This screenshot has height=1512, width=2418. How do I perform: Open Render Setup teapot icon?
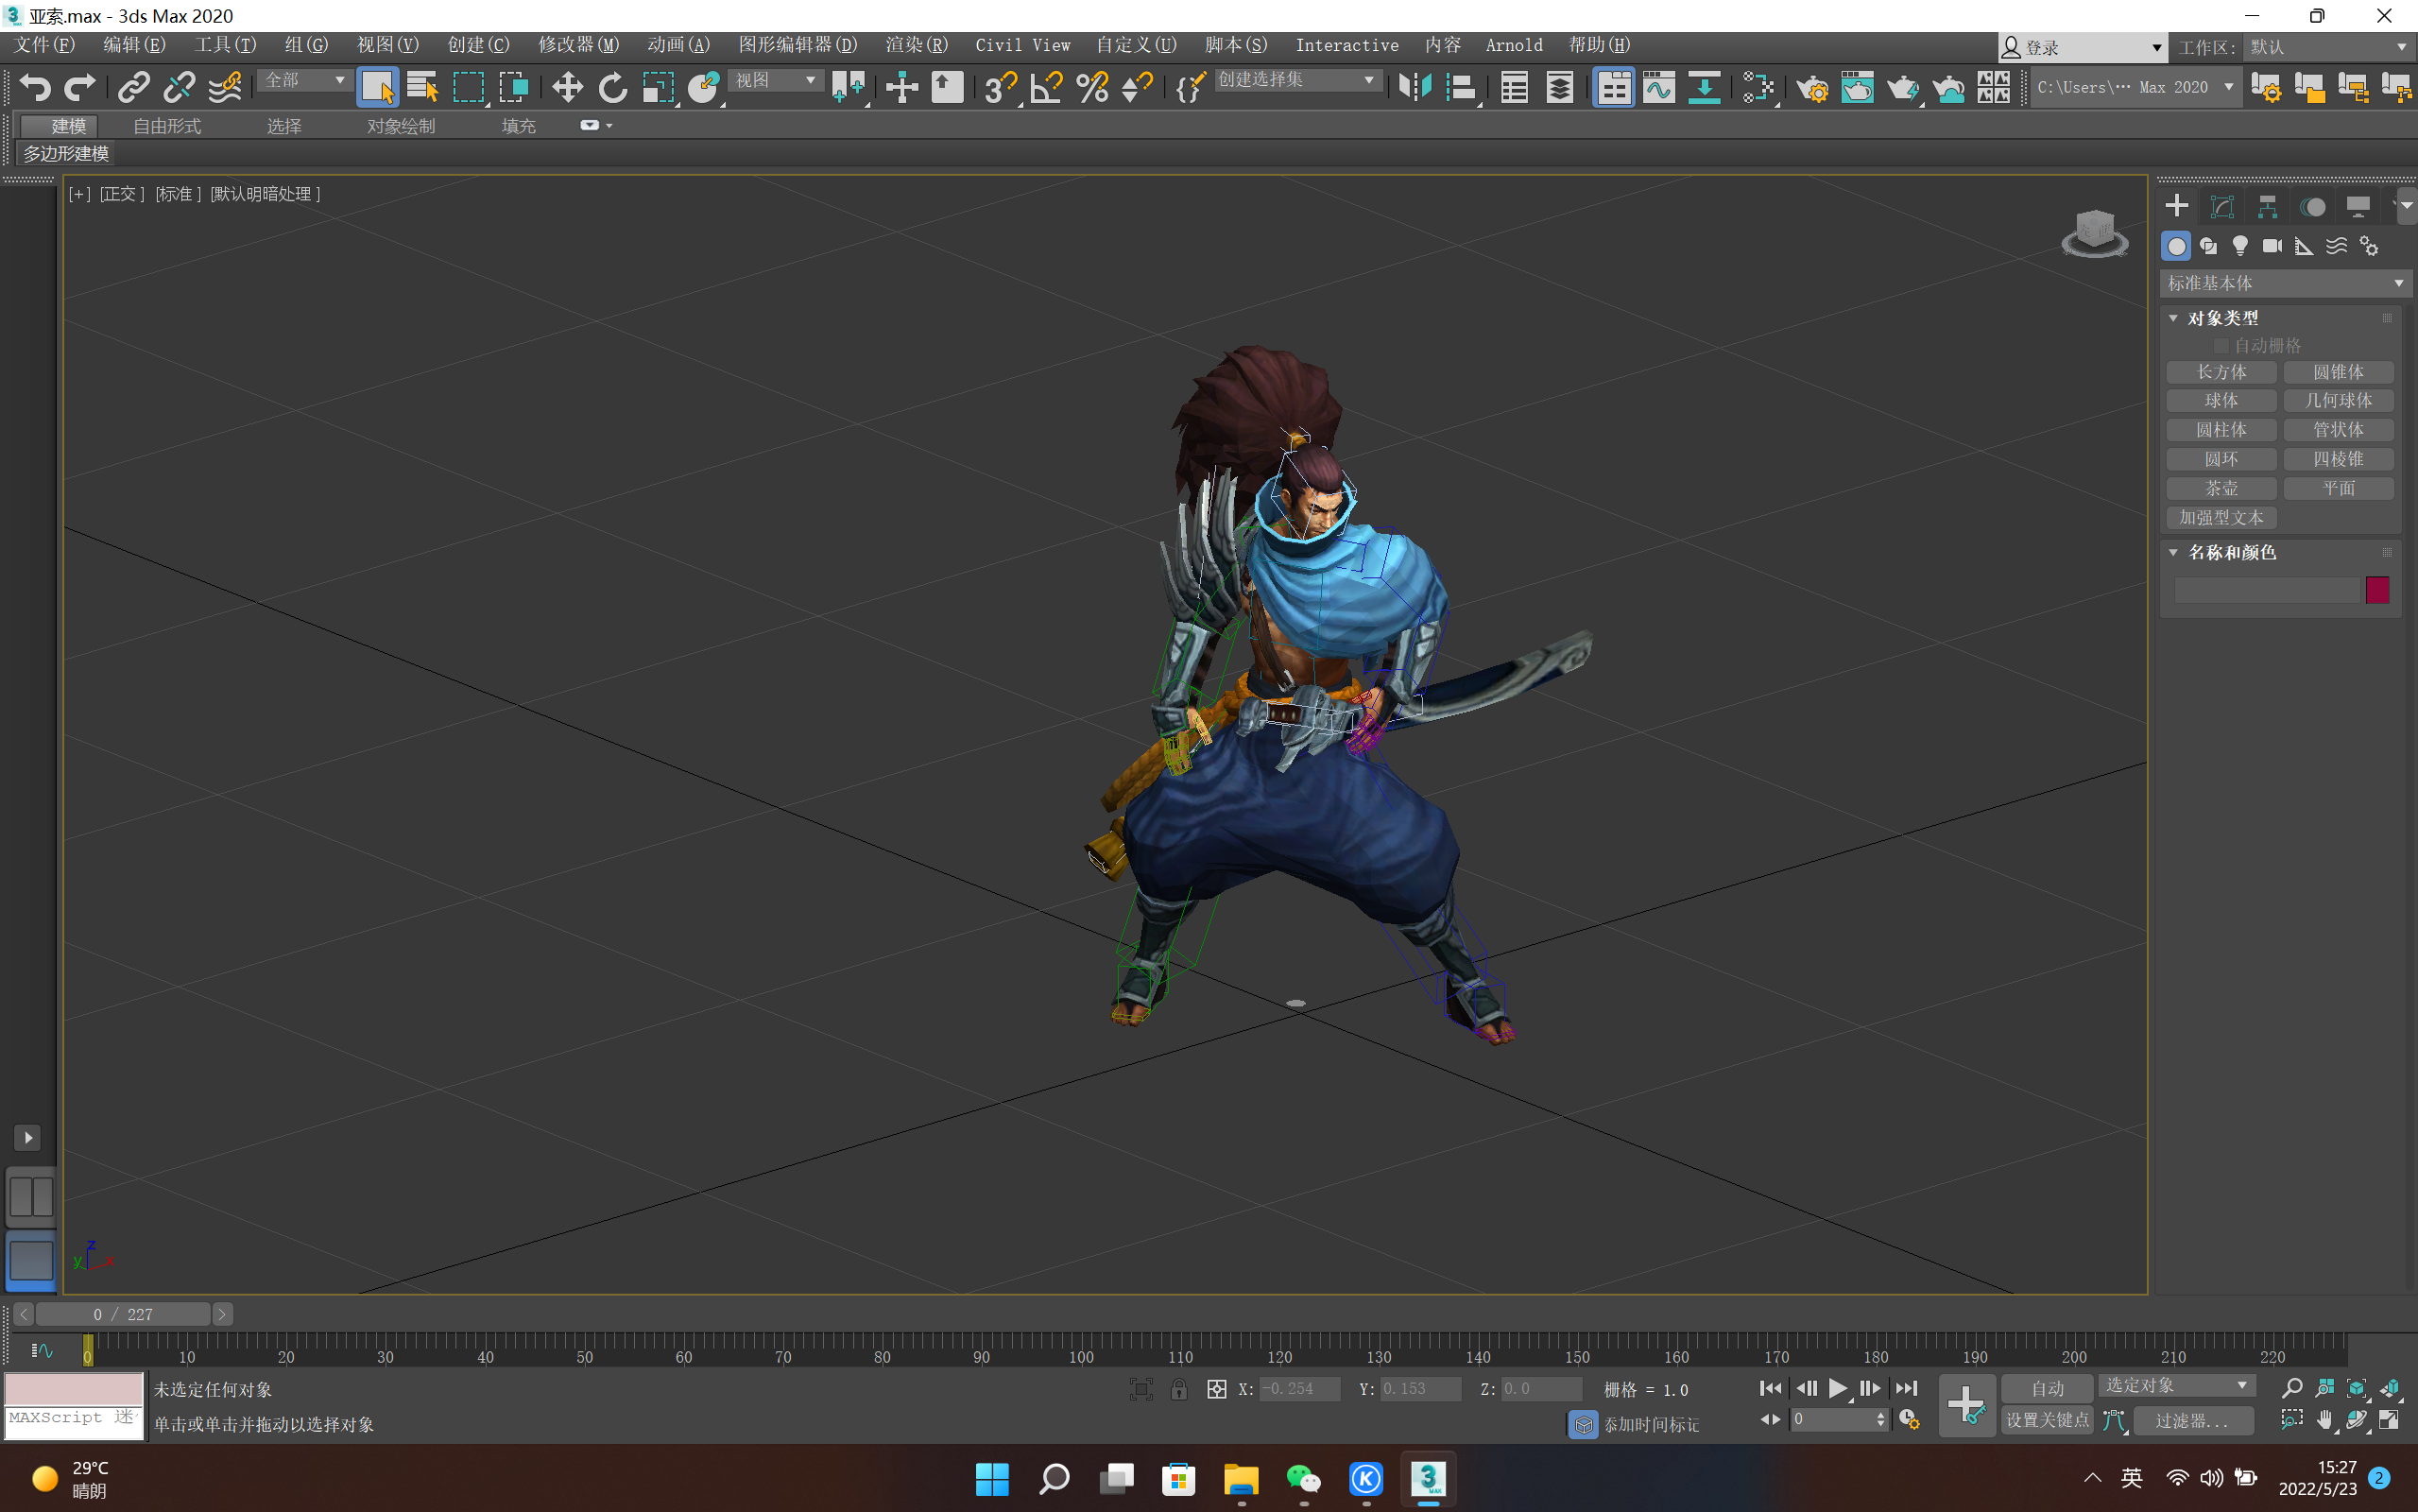pos(1811,88)
